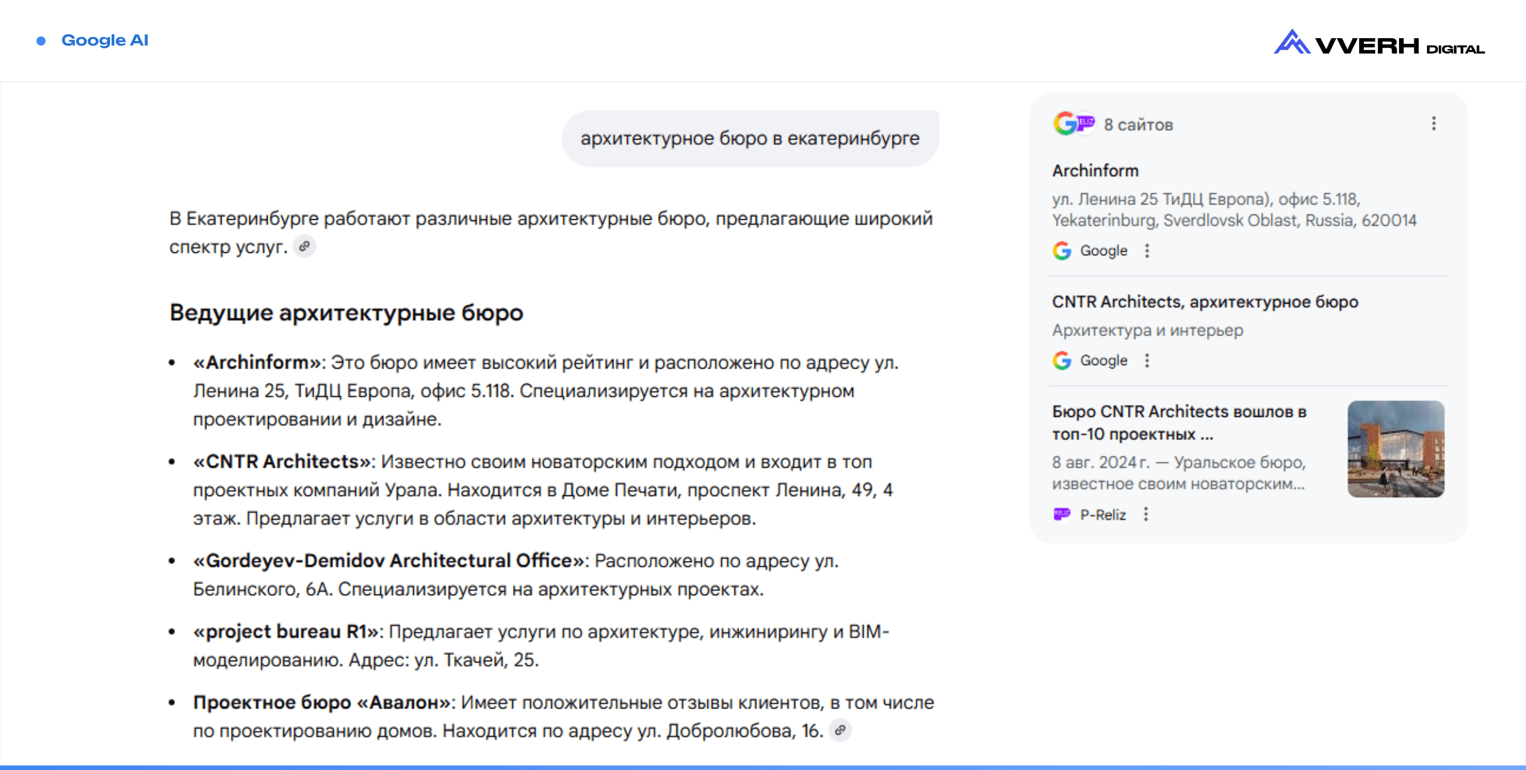Click the P-Reliz purple source icon
1526x770 pixels.
click(x=1061, y=514)
